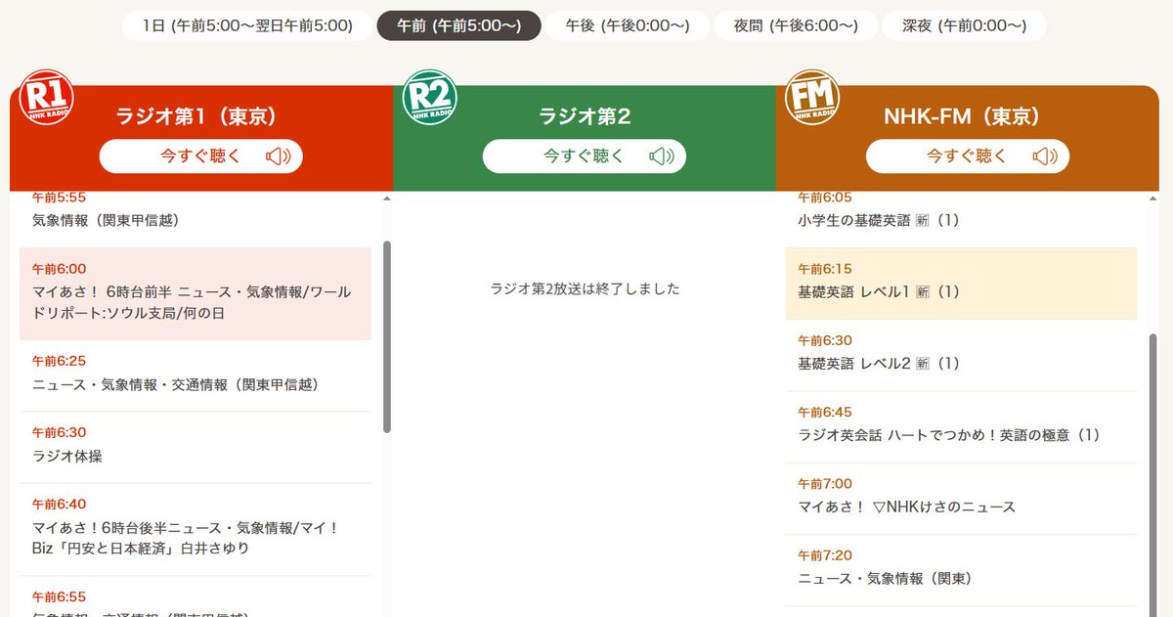Switch to the 夜間 (午後6:00〜) tab
Screen dimensions: 1173x617
pyautogui.click(x=795, y=25)
